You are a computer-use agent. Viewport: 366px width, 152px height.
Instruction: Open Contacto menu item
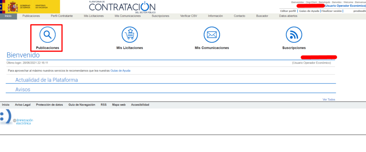point(239,16)
